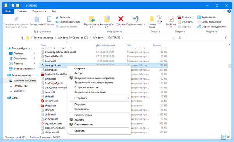Click the refresh button beside address bar
This screenshot has height=142, width=234.
point(180,38)
